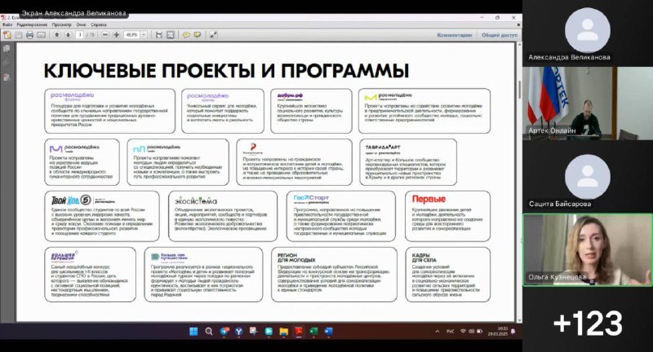The image size is (653, 352).
Task: Click the Первые project card title
Action: click(x=429, y=199)
